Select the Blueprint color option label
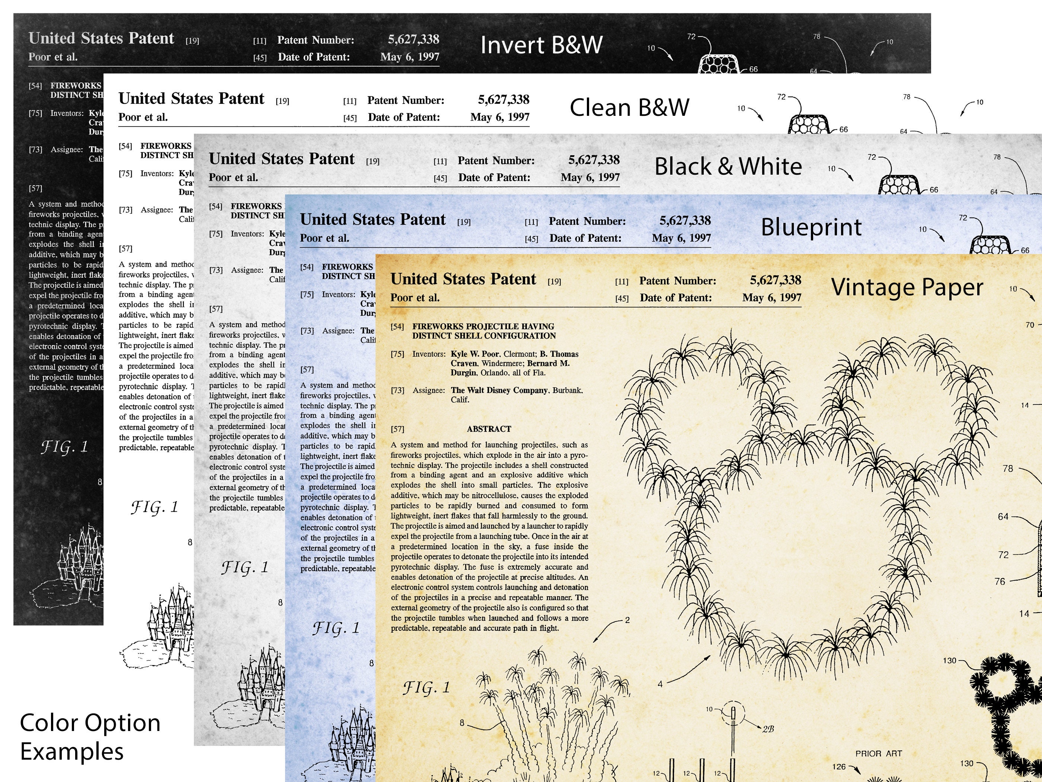This screenshot has height=782, width=1042. click(811, 227)
